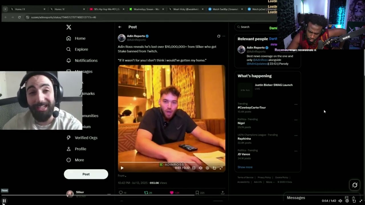Image resolution: width=365 pixels, height=205 pixels.
Task: Play the embedded Adin Ross video
Action: (x=122, y=168)
